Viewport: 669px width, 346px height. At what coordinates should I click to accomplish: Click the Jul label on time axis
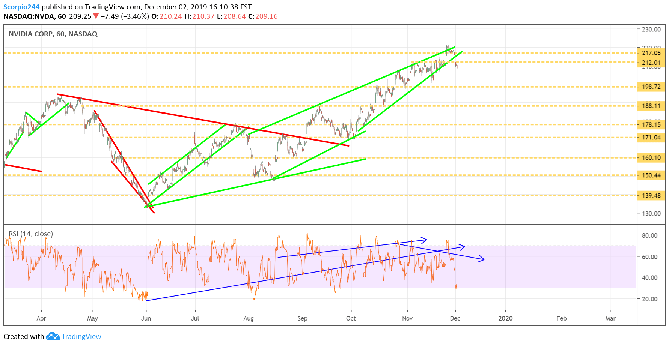point(195,318)
